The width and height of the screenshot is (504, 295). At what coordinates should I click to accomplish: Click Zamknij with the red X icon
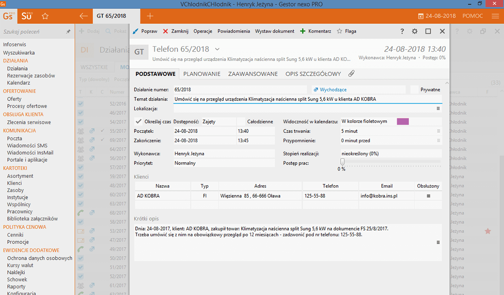pos(176,31)
